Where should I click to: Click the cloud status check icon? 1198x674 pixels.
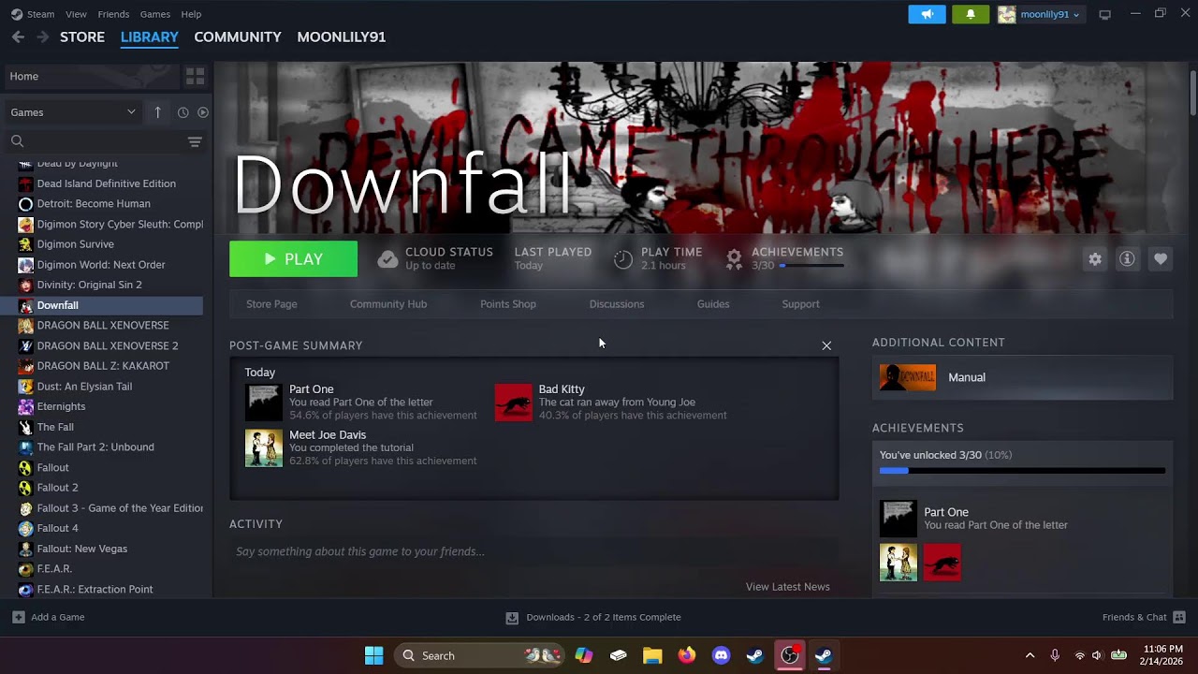coord(387,259)
